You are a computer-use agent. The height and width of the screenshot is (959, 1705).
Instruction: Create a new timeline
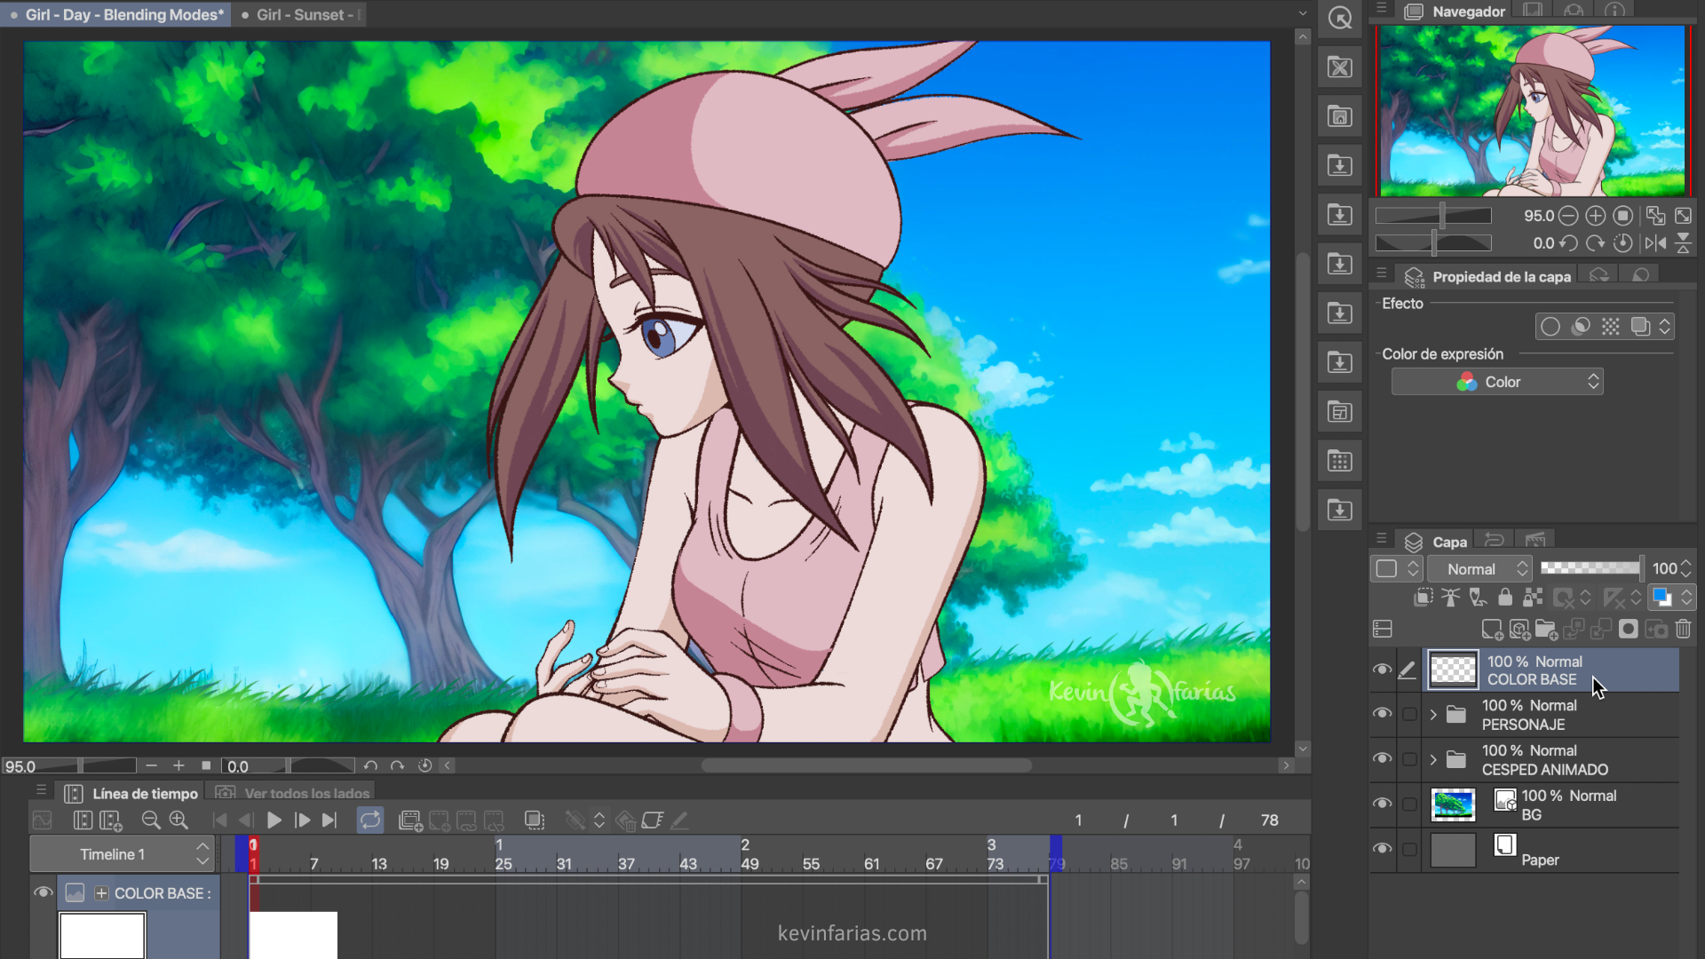click(x=111, y=820)
